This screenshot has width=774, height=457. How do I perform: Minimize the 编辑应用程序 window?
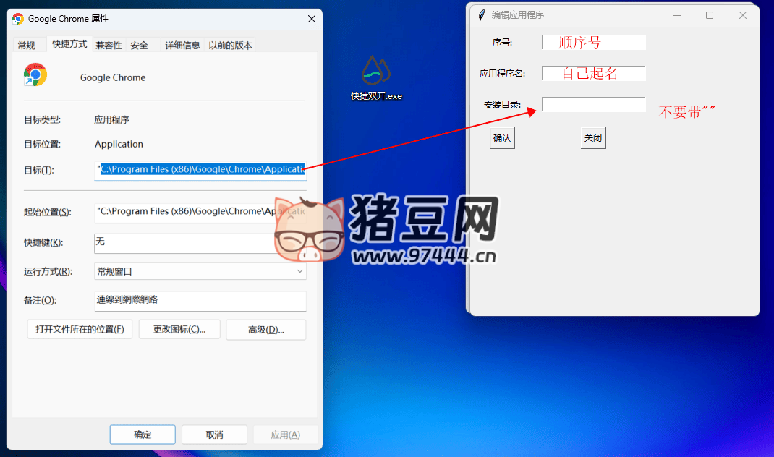tap(677, 15)
